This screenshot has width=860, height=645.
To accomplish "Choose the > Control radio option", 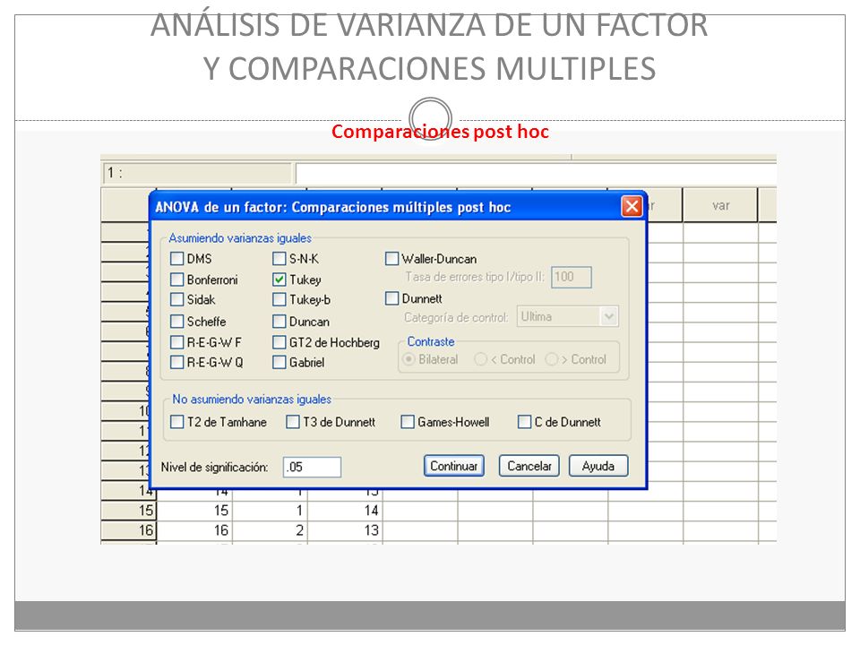I will pyautogui.click(x=551, y=359).
